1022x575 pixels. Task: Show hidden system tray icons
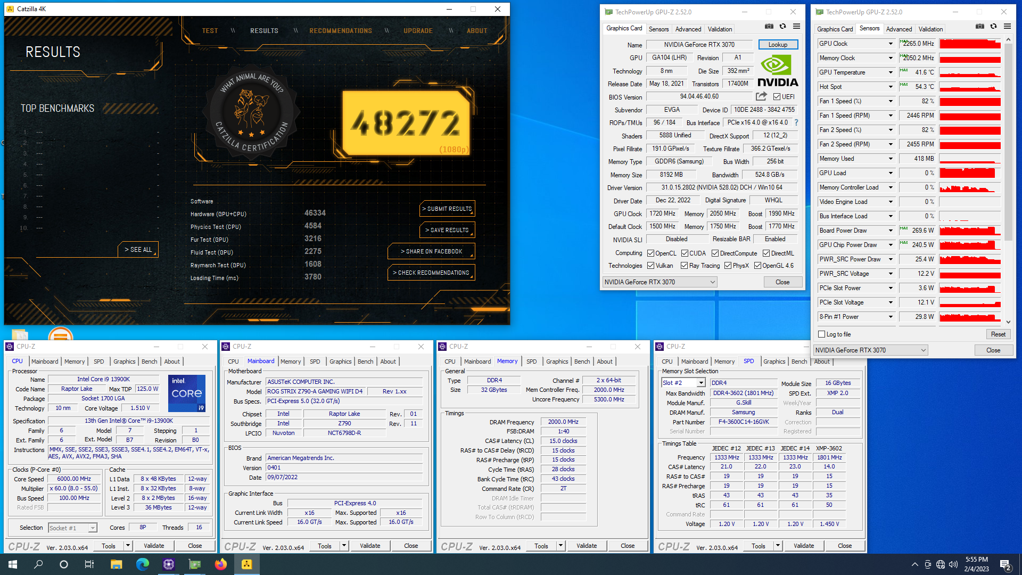914,564
